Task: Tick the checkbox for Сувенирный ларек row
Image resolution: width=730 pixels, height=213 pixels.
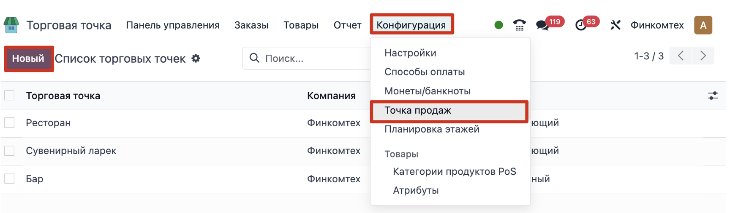Action: pos(9,151)
